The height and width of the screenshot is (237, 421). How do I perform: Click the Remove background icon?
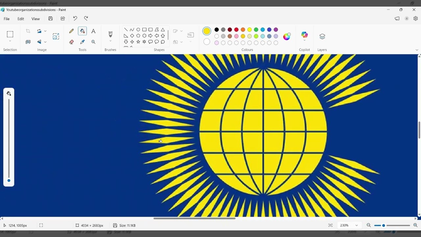pyautogui.click(x=28, y=42)
